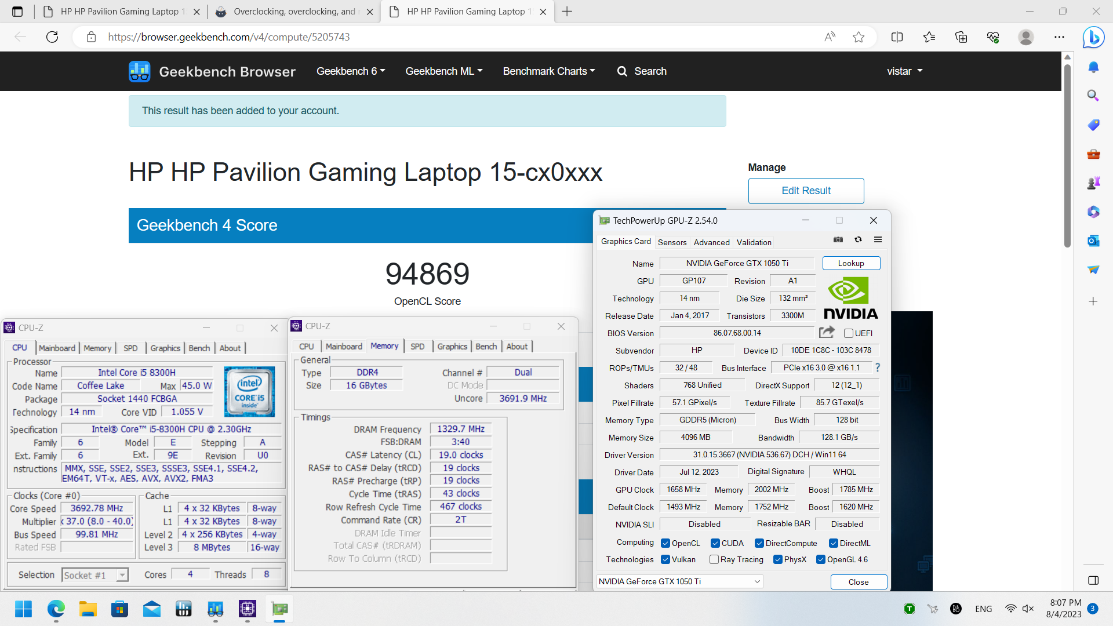
Task: Click the GPU-Z refresh icon
Action: point(858,240)
